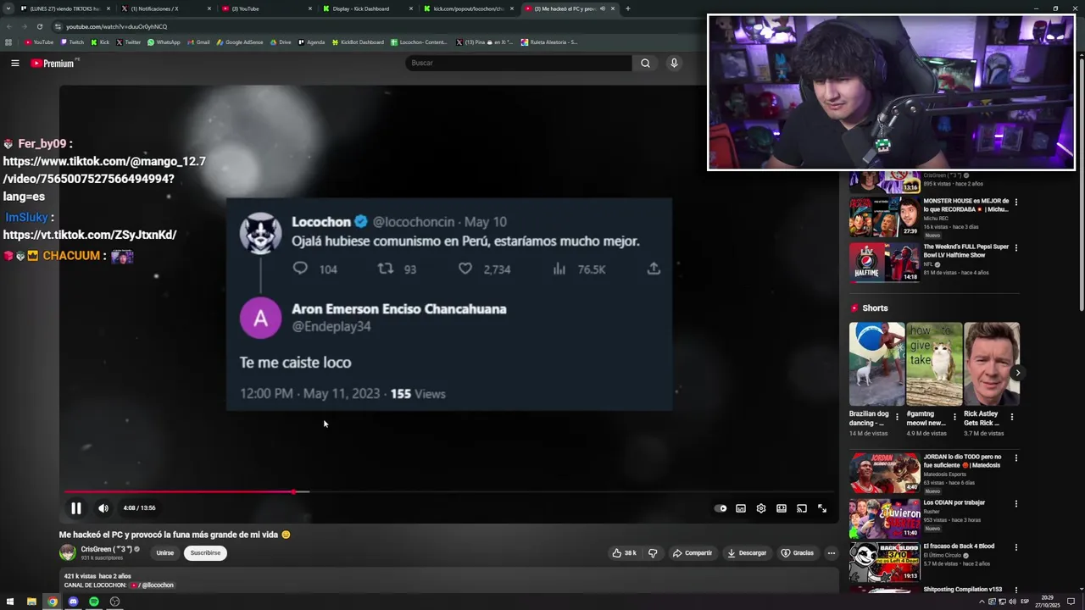Screen dimensions: 1085x610
Task: Click the Gracias button
Action: (798, 553)
